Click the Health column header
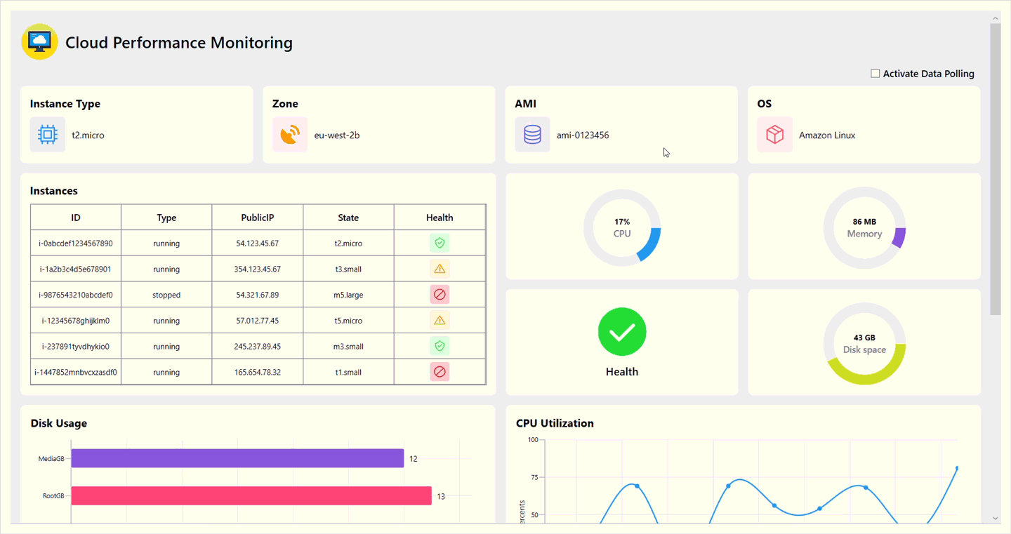The width and height of the screenshot is (1011, 534). (440, 218)
